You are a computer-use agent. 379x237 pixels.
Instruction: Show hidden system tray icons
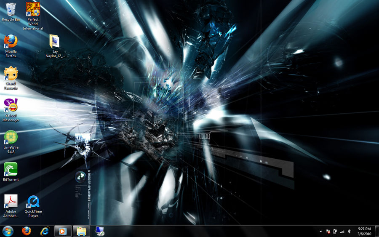click(x=321, y=232)
